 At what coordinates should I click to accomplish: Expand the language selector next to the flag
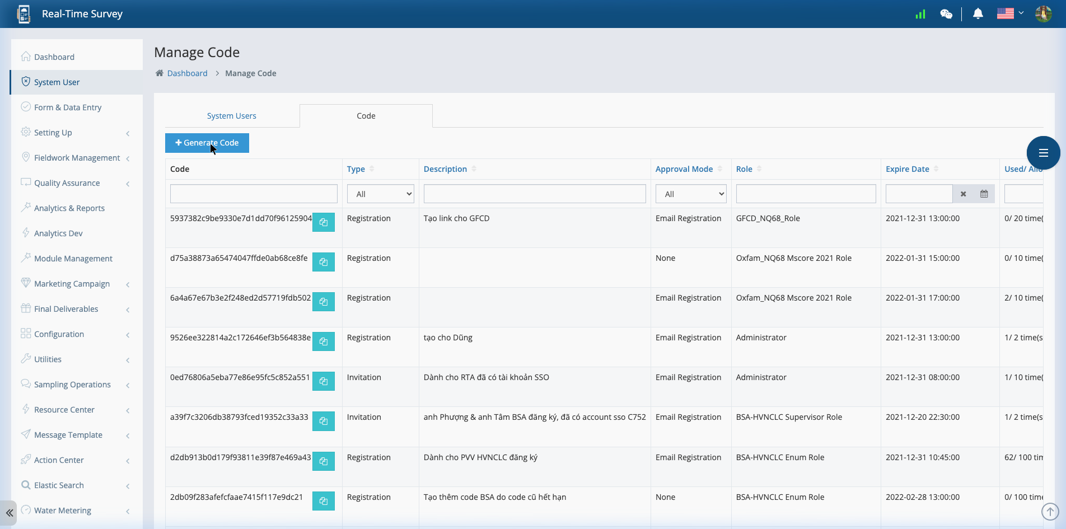[1020, 13]
